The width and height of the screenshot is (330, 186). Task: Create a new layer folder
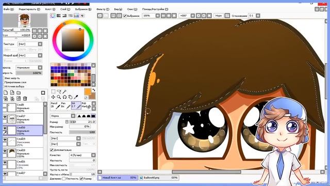coord(19,92)
